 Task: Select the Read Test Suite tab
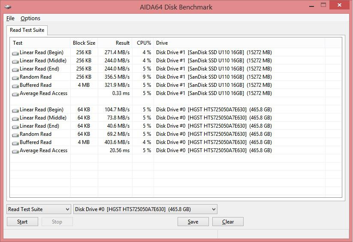[27, 30]
